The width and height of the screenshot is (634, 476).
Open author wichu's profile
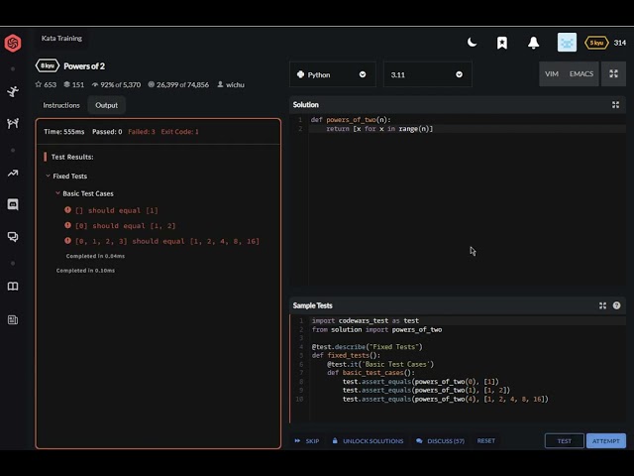point(231,84)
